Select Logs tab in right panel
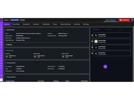The image size is (134, 100). 120,29
